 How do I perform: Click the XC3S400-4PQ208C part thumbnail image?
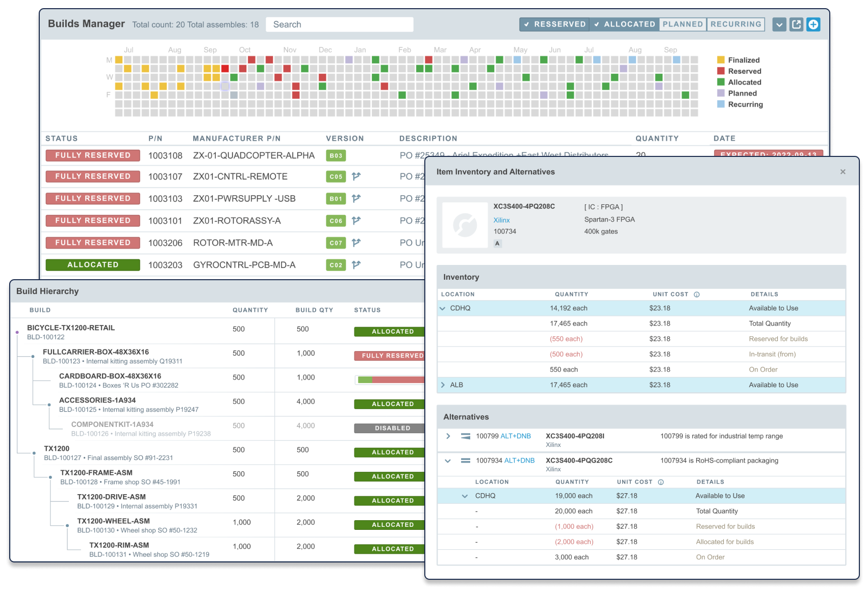click(465, 225)
